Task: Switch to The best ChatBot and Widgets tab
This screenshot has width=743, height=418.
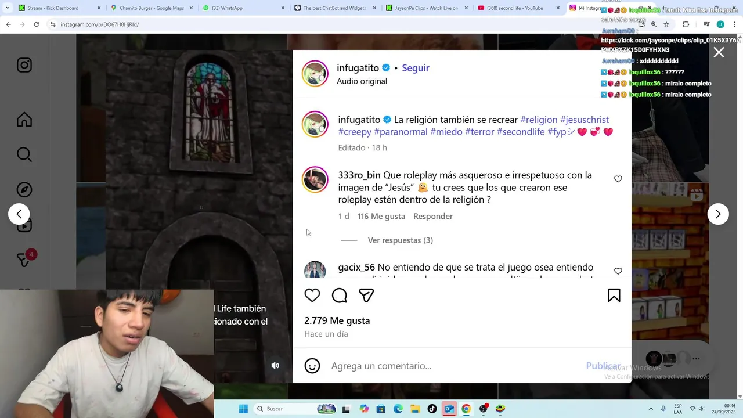Action: pos(335,8)
